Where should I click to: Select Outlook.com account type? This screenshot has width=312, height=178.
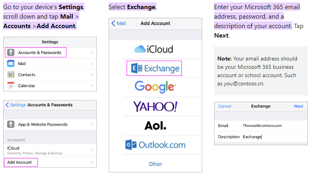(x=155, y=145)
